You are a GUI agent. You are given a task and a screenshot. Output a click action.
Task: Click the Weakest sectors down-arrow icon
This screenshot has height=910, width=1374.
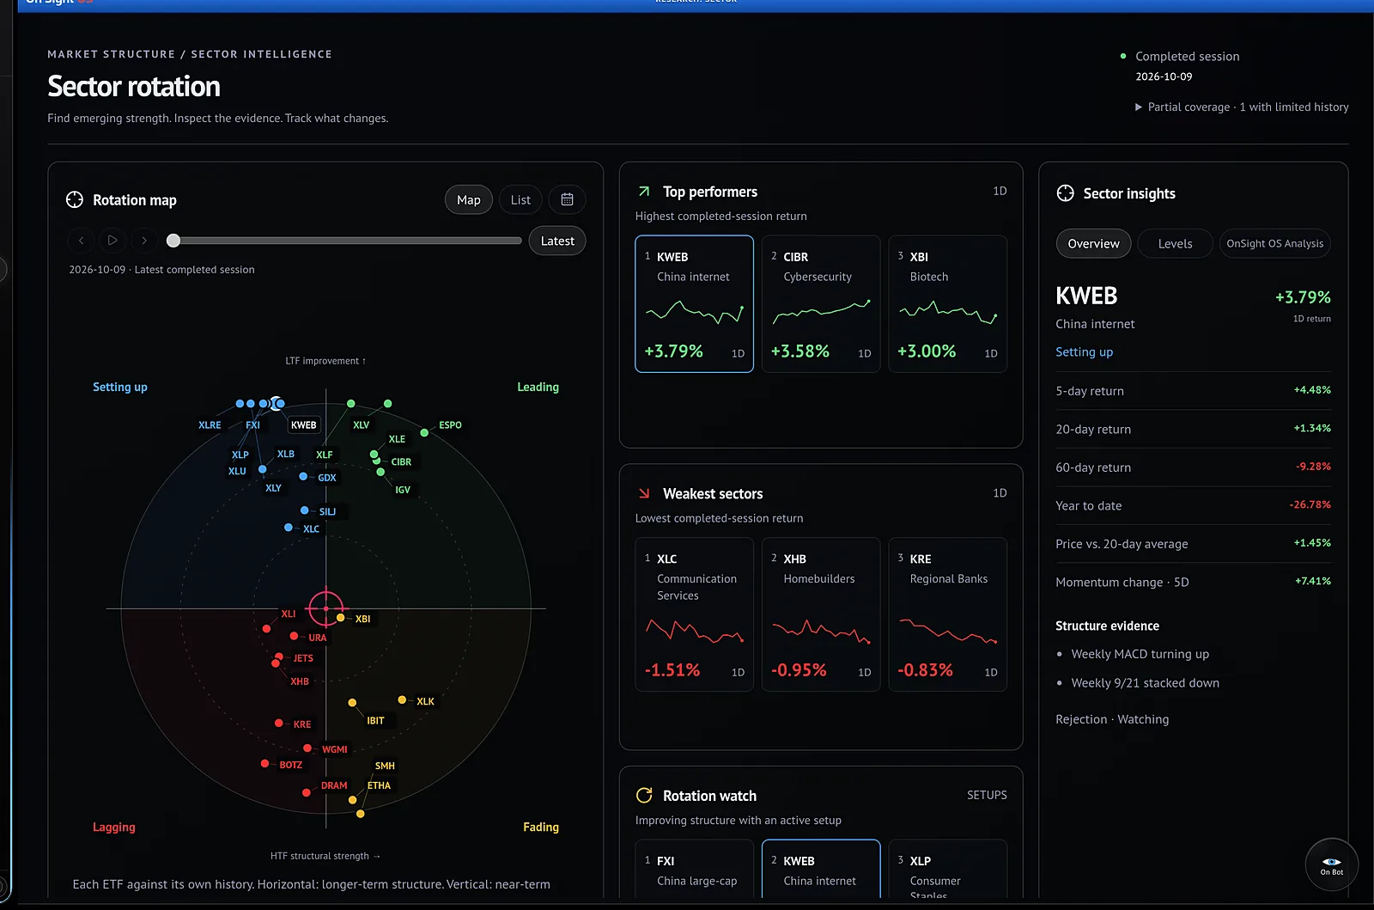pos(644,493)
